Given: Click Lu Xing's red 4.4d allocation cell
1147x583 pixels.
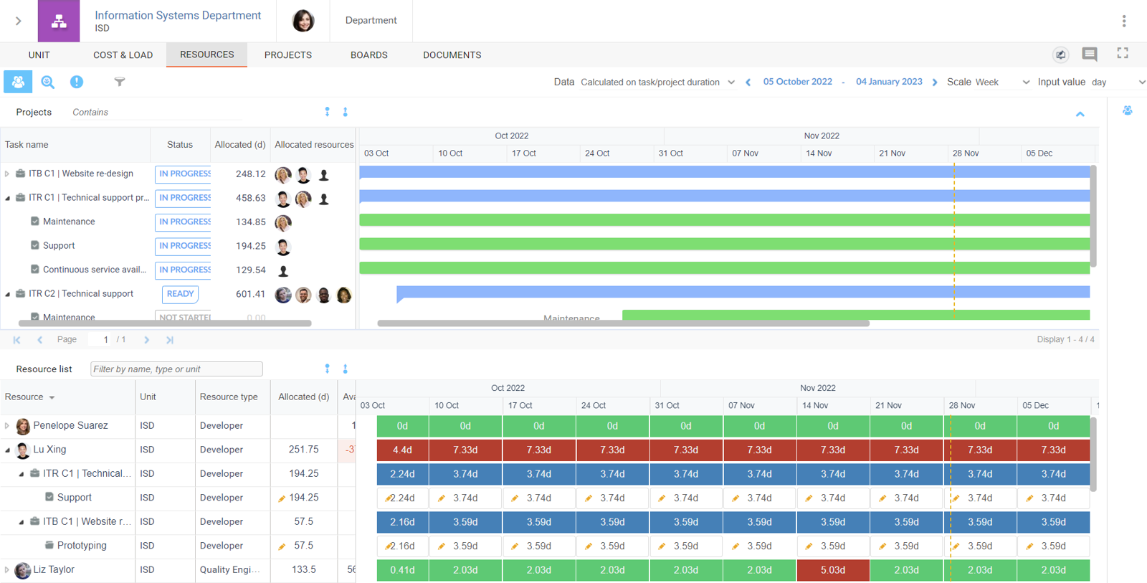Looking at the screenshot, I should click(402, 450).
